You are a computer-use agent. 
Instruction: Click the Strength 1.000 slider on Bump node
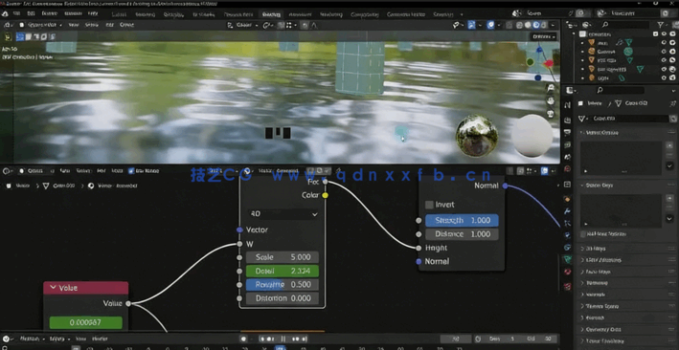point(462,221)
